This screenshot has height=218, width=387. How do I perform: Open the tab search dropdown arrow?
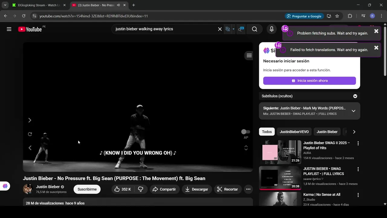point(5,5)
